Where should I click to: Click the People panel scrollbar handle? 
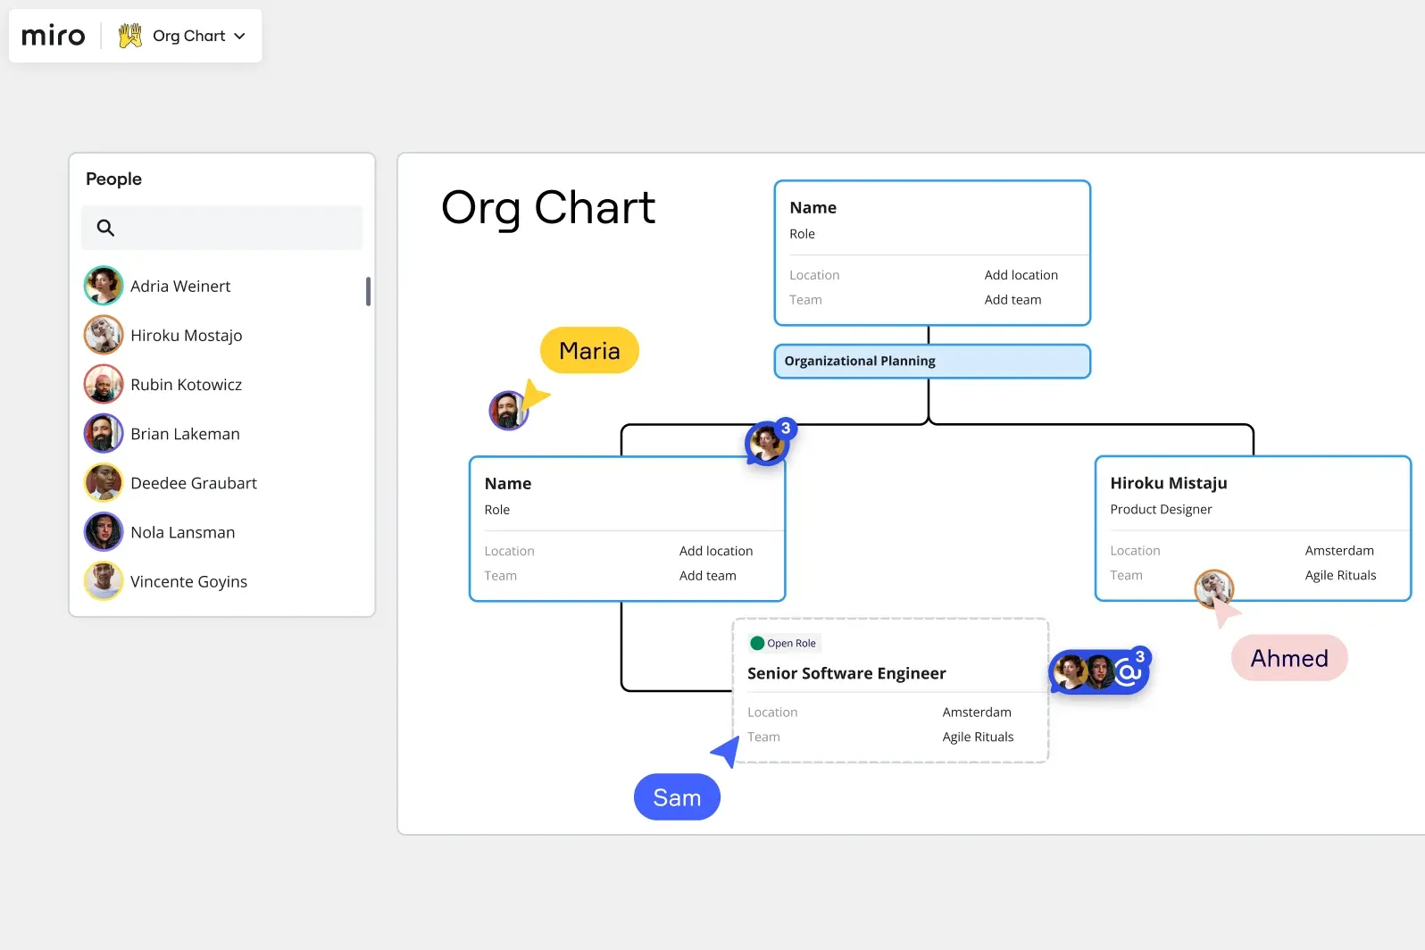tap(368, 291)
